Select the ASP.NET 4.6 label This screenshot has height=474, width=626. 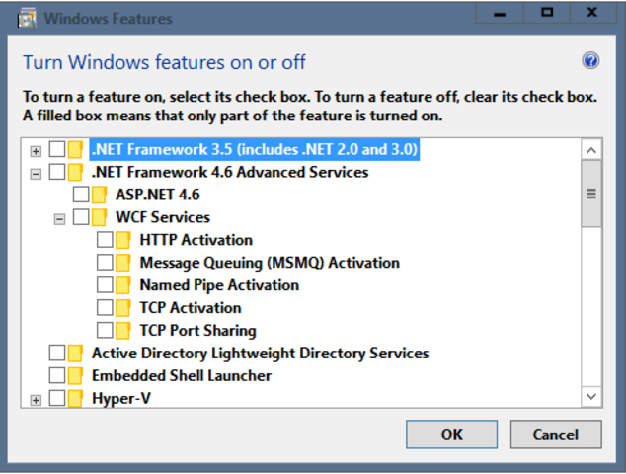tap(158, 195)
